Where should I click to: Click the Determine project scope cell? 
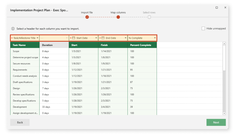[x=25, y=57]
